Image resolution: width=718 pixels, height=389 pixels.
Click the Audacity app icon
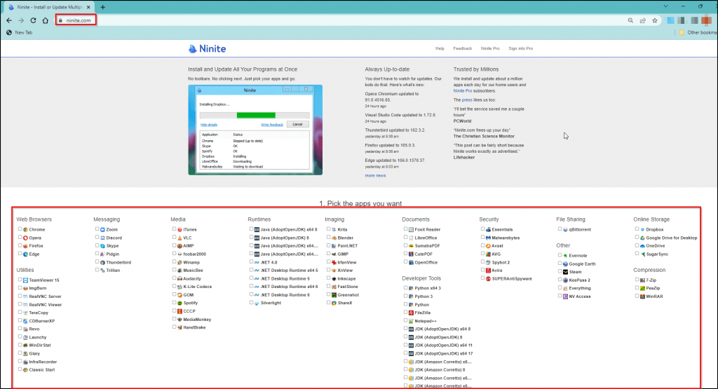tap(180, 279)
